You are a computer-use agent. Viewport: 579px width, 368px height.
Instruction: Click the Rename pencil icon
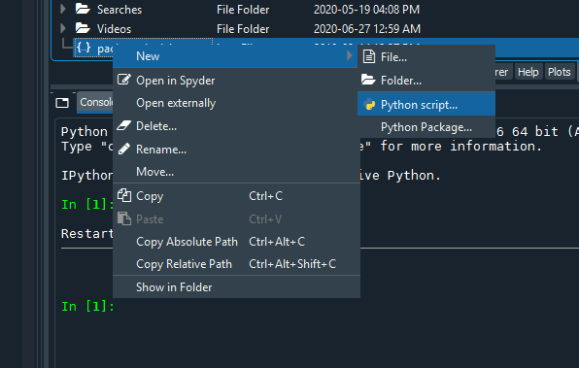[x=124, y=149]
